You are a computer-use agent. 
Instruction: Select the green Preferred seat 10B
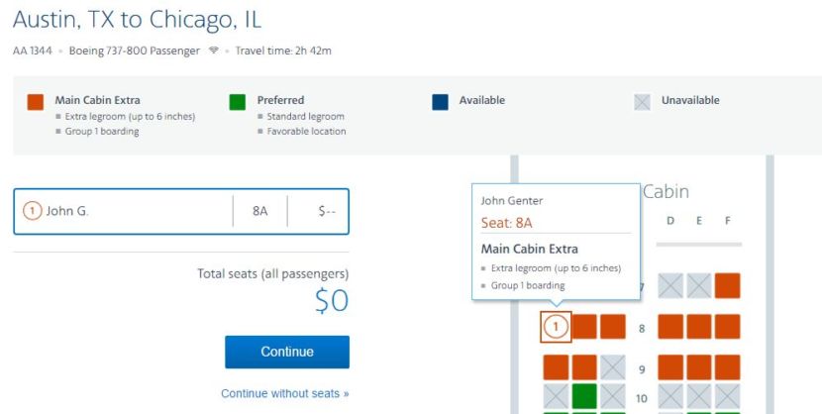point(584,398)
